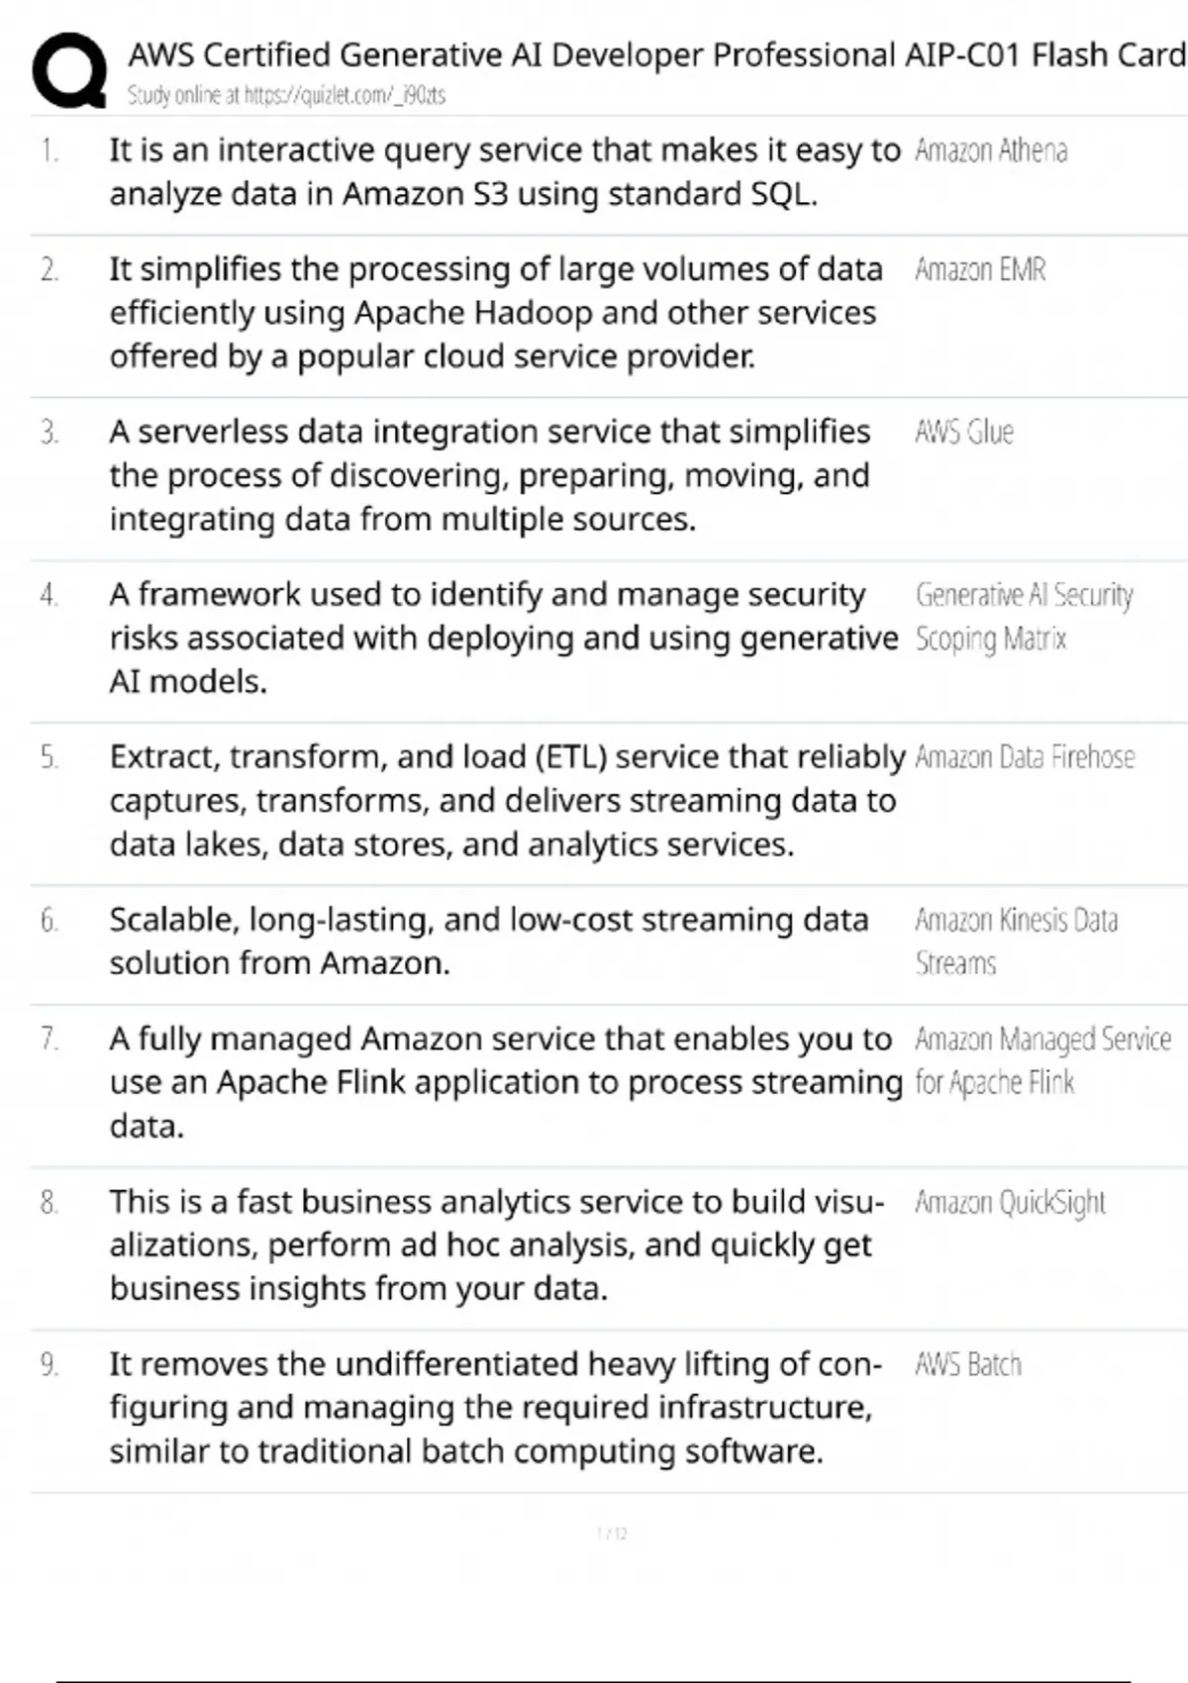The image size is (1188, 1683).
Task: Select the Amazon Data Firehose answer
Action: coord(1025,757)
